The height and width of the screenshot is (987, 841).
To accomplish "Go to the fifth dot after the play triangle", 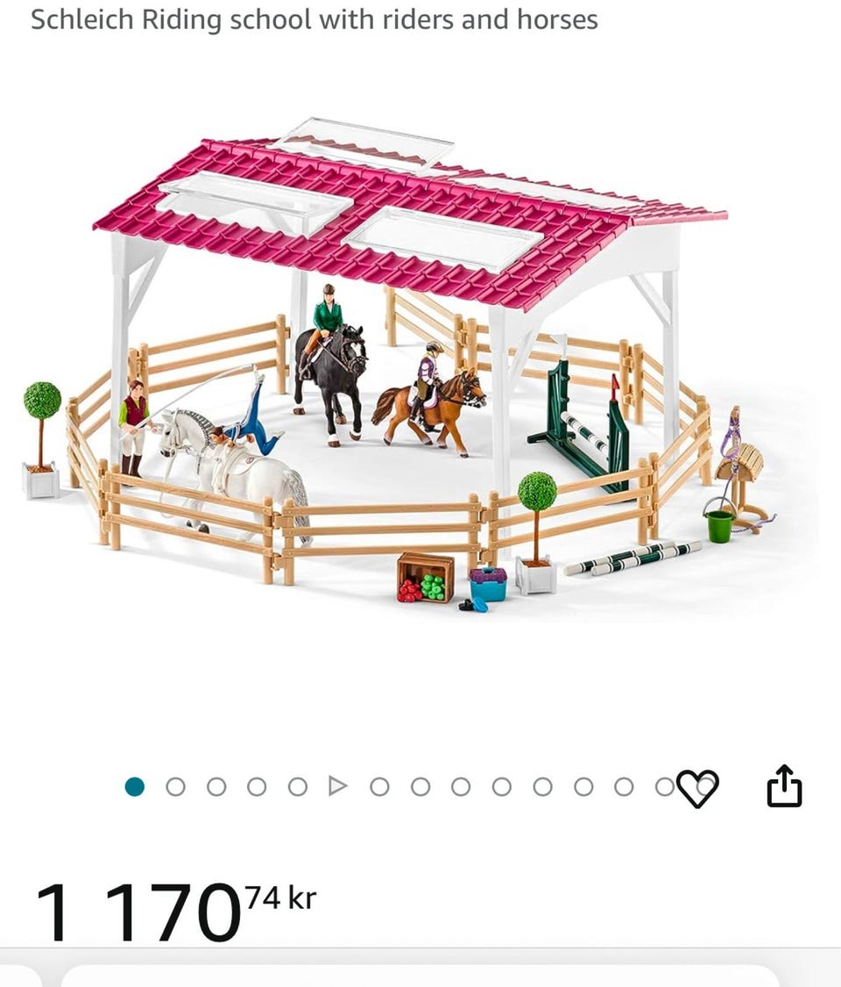I will 542,787.
